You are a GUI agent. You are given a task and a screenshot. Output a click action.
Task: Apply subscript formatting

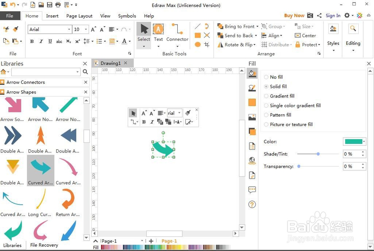(x=68, y=41)
